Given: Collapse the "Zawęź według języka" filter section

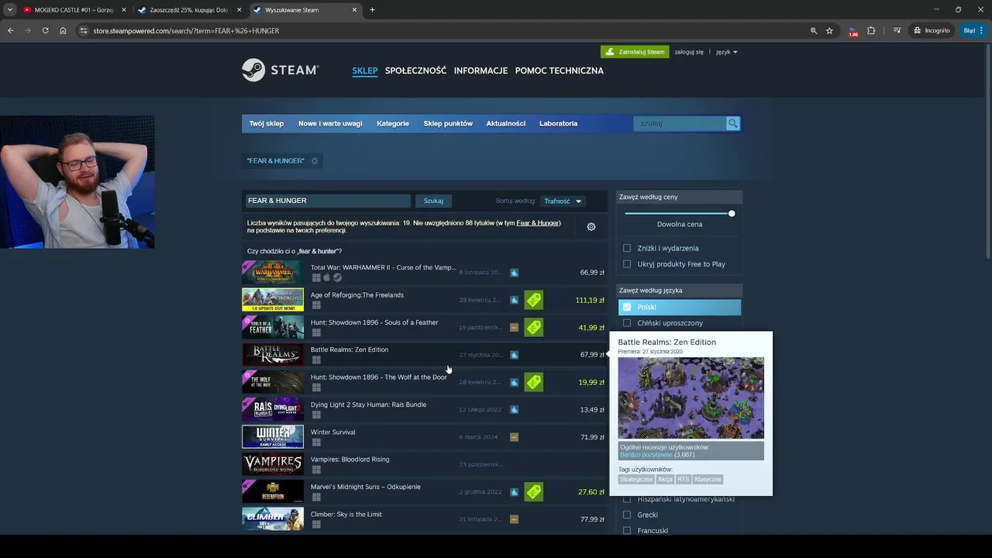Looking at the screenshot, I should pos(679,290).
